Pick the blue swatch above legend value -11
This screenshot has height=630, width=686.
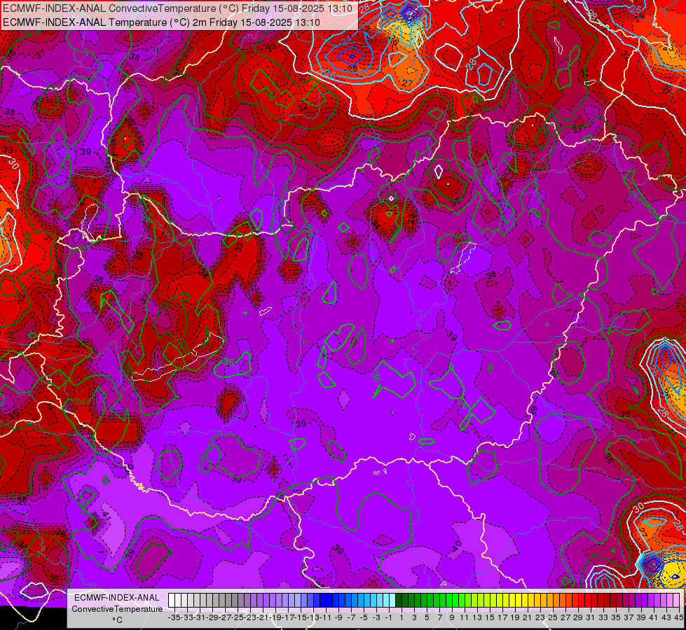(x=329, y=600)
